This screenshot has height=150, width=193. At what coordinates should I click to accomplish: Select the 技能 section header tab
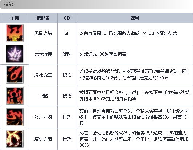(x=8, y=4)
